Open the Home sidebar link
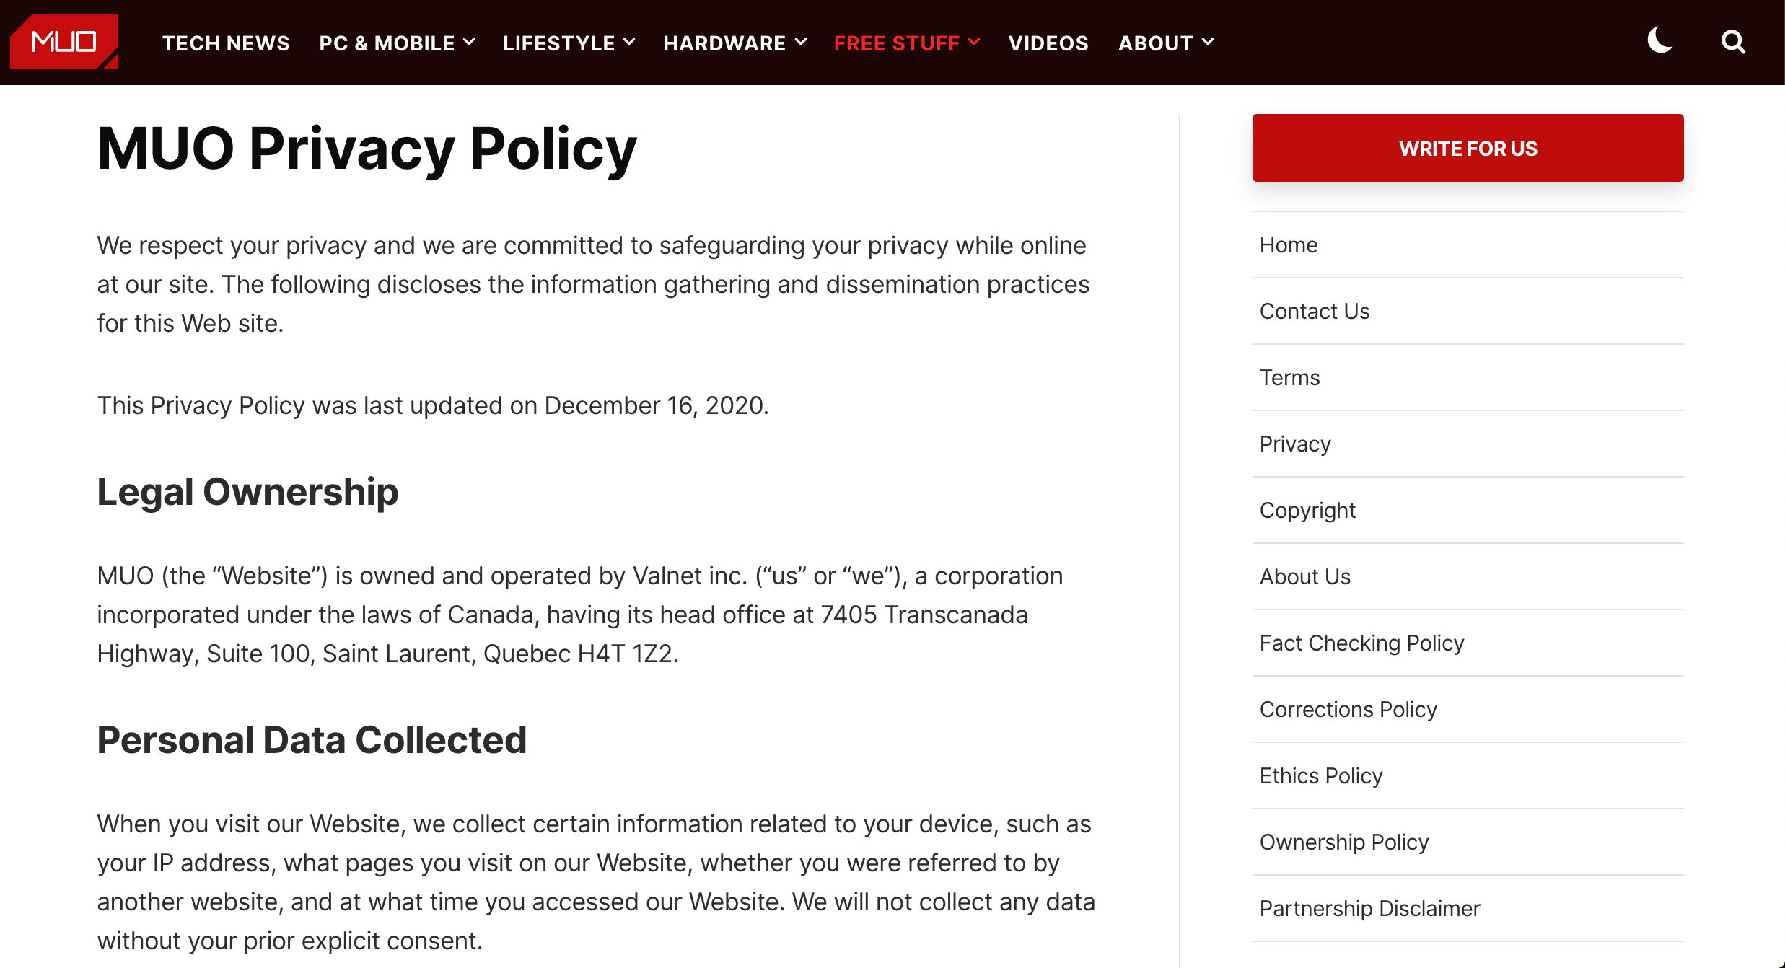 click(1289, 245)
